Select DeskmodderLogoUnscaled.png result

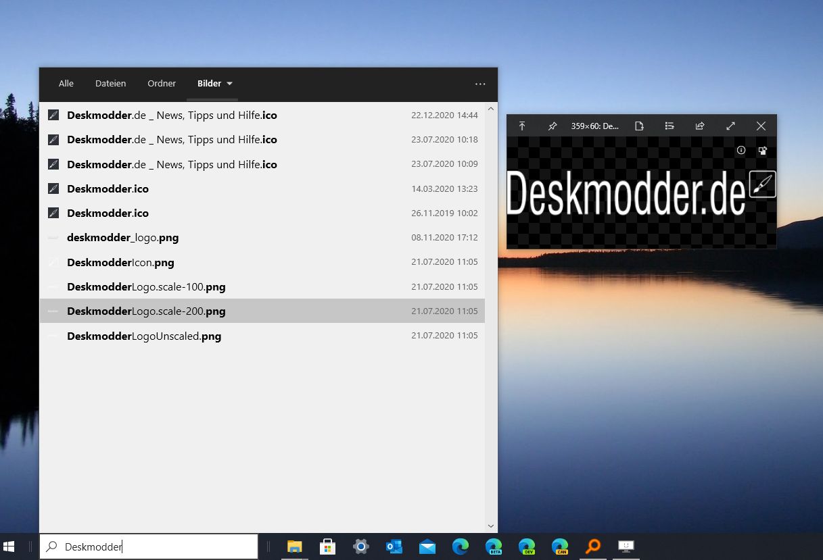click(x=262, y=336)
